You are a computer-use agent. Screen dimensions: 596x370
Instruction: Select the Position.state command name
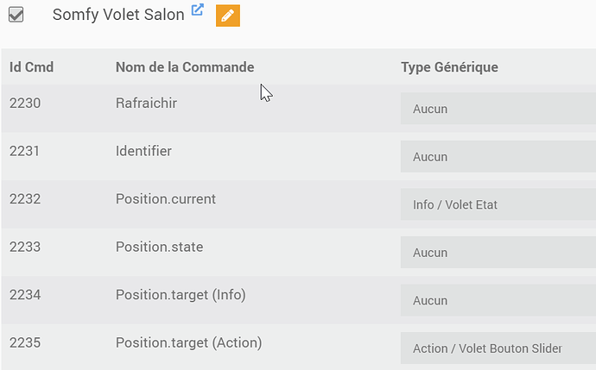tap(159, 247)
